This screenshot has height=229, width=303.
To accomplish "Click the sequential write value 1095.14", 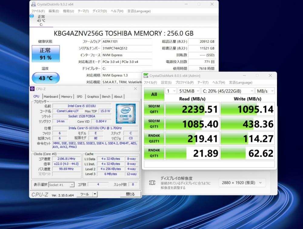I will 248,109.
